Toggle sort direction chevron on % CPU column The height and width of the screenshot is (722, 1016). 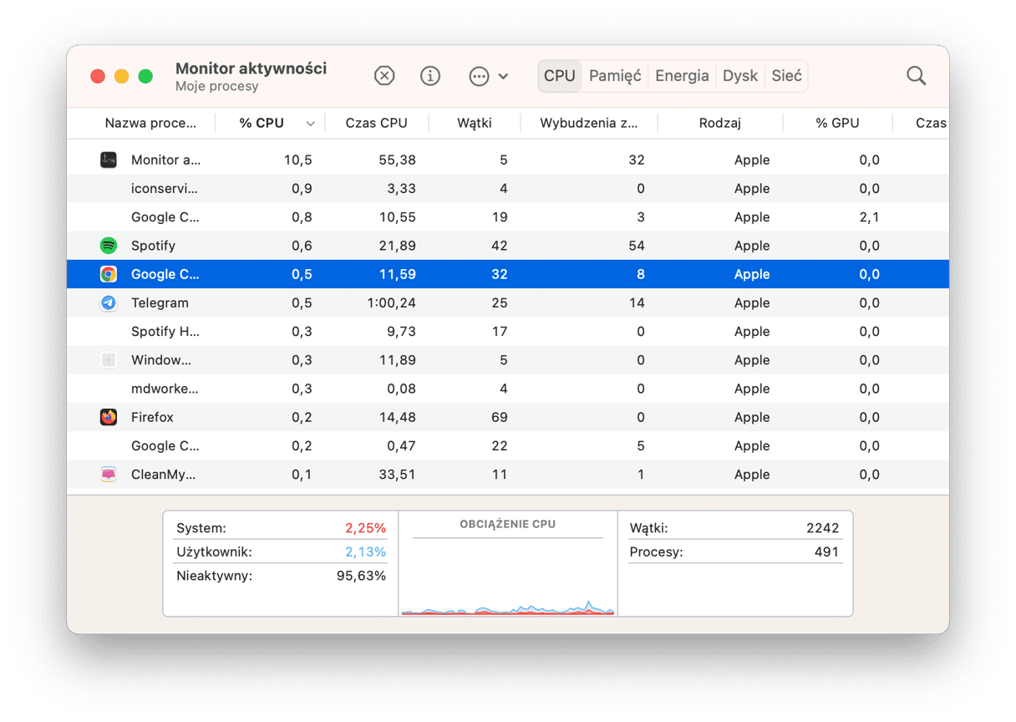(310, 124)
